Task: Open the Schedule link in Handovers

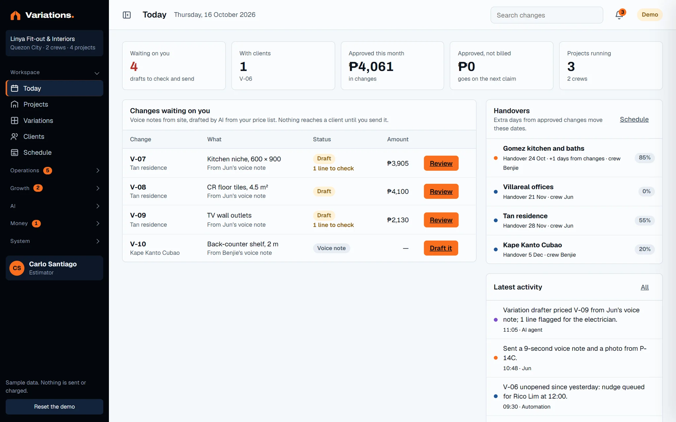Action: pyautogui.click(x=634, y=119)
